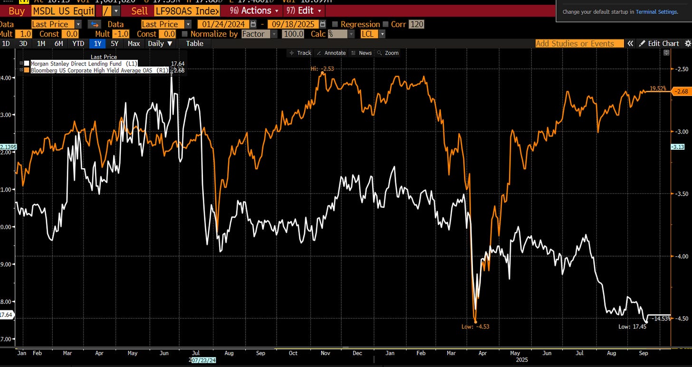Open the 97) Edit menu
Image resolution: width=692 pixels, height=367 pixels.
pyautogui.click(x=304, y=10)
